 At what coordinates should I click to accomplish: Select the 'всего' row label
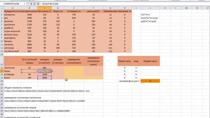pos(12,78)
